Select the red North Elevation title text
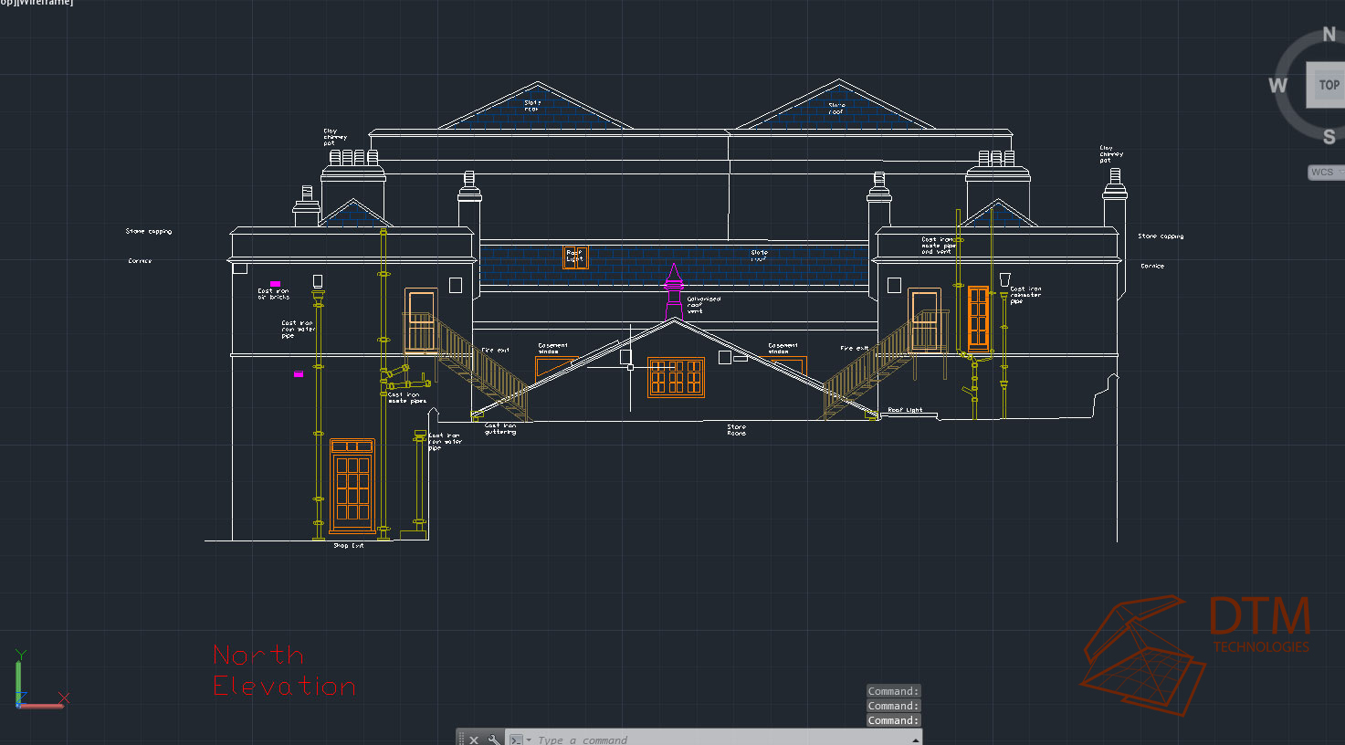 282,670
